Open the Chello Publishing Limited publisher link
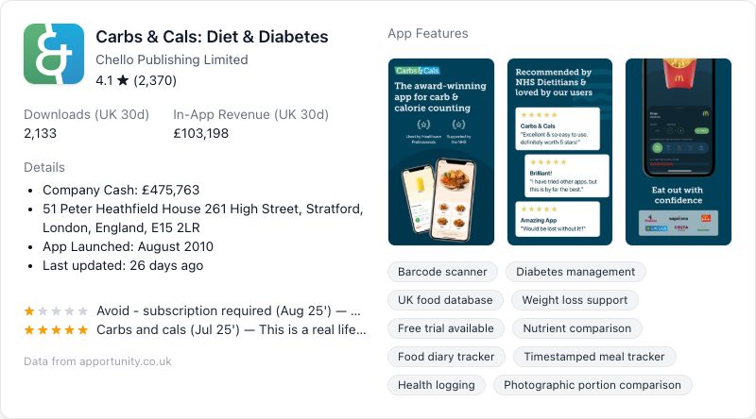Screen dimensions: 756x419 click(x=172, y=59)
